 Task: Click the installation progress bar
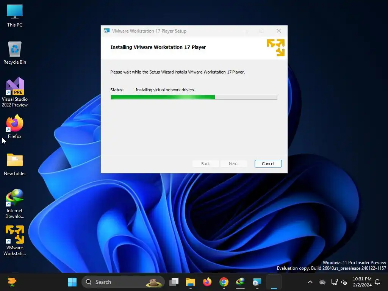[194, 97]
